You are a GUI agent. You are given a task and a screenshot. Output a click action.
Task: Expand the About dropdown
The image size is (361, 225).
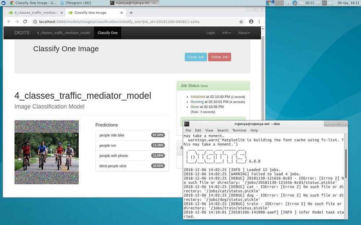(x=244, y=33)
